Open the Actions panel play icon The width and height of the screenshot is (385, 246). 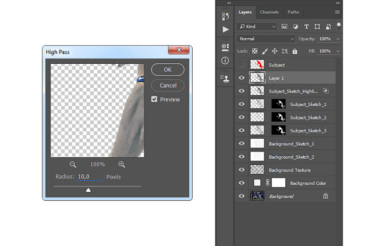[225, 30]
